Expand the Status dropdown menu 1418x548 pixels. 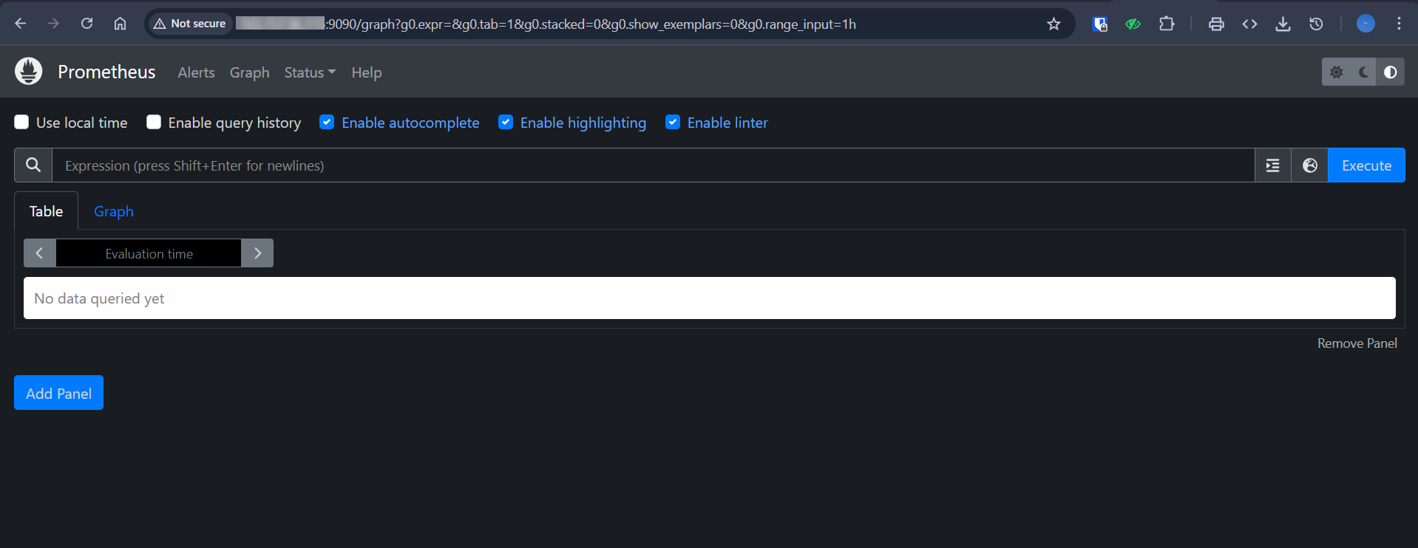click(x=310, y=72)
